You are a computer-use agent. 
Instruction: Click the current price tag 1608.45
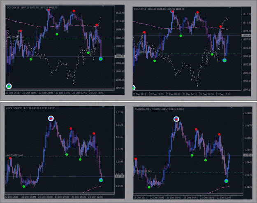click(x=246, y=35)
